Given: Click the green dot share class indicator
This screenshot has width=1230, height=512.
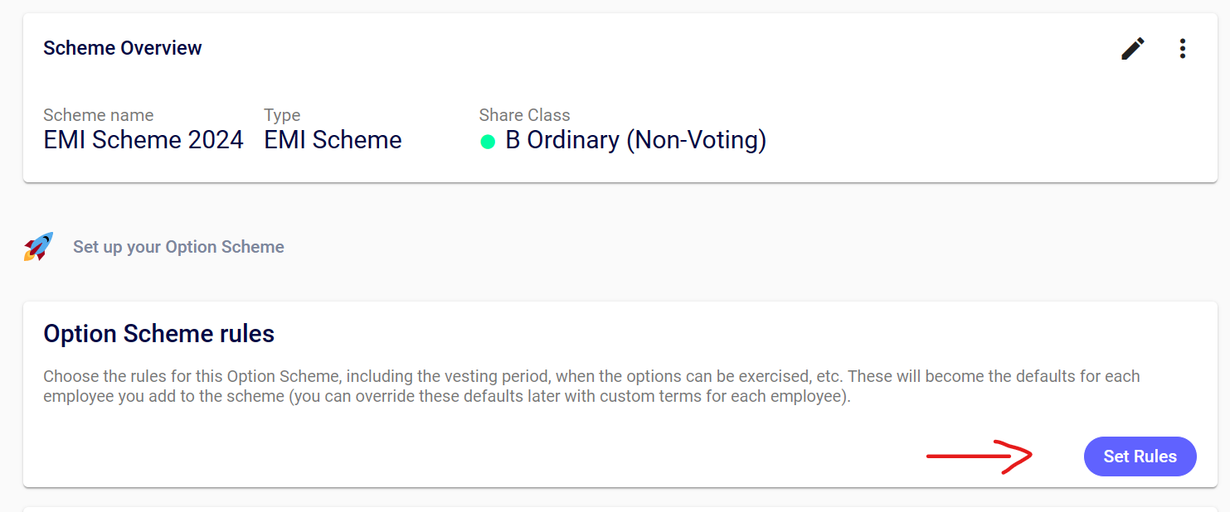Looking at the screenshot, I should (488, 142).
